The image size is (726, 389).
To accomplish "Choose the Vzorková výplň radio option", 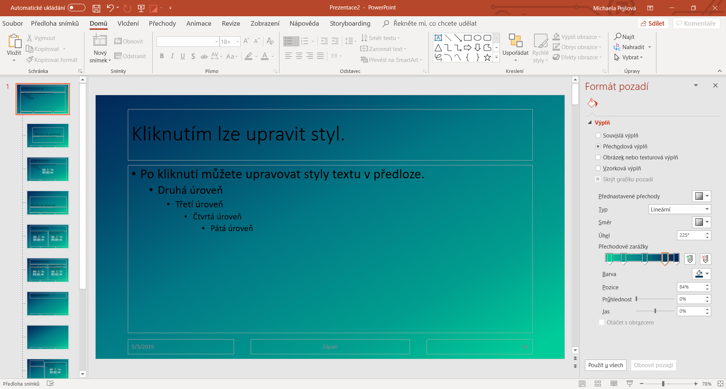I will (x=598, y=168).
